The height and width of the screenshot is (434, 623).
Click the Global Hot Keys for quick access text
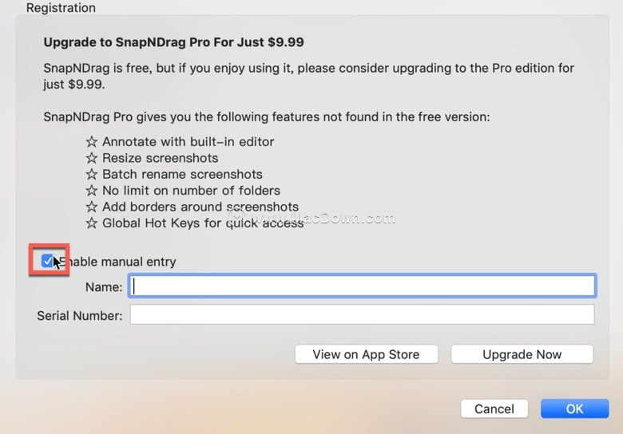203,223
